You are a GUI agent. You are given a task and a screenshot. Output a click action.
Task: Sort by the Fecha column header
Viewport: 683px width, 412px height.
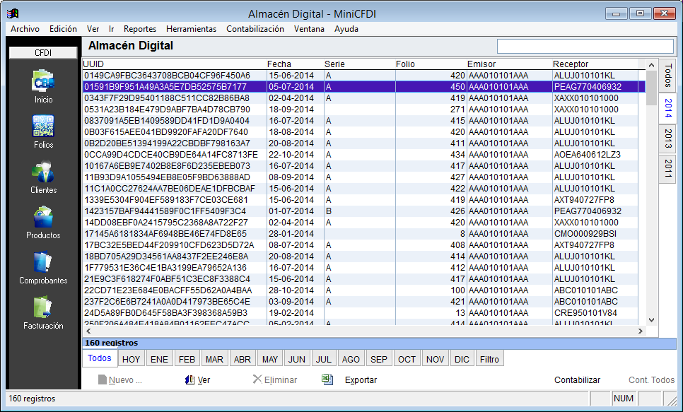[x=295, y=64]
